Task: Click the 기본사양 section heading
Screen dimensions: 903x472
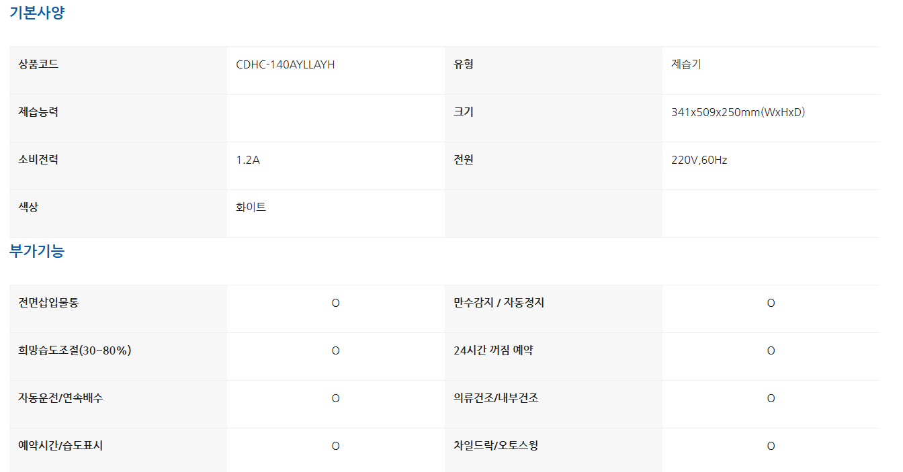Action: click(37, 13)
